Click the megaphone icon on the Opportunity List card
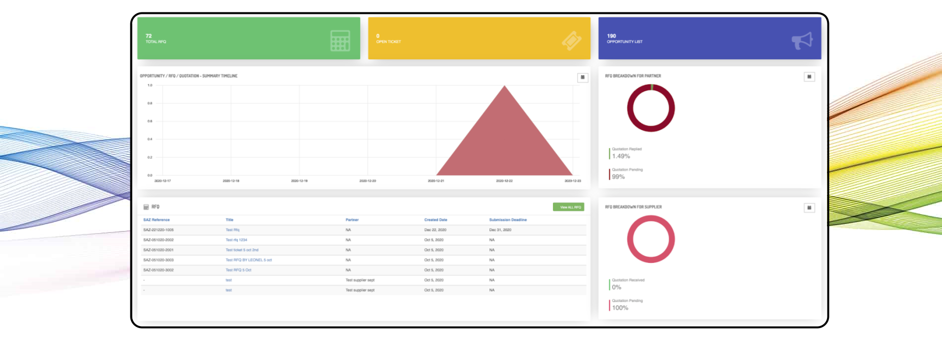The width and height of the screenshot is (942, 342). [802, 41]
